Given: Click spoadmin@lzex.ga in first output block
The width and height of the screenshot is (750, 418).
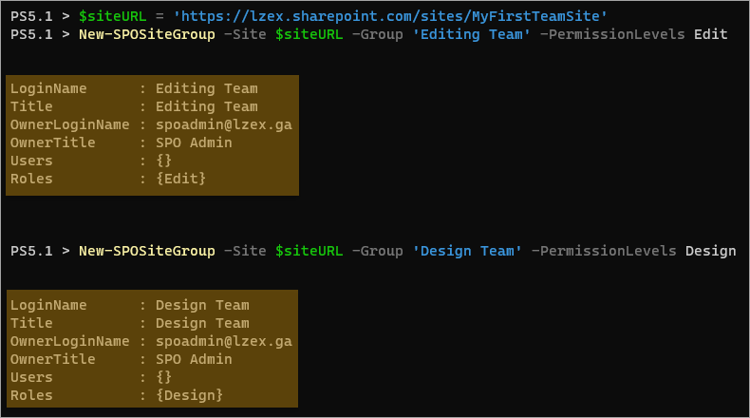Looking at the screenshot, I should 224,124.
